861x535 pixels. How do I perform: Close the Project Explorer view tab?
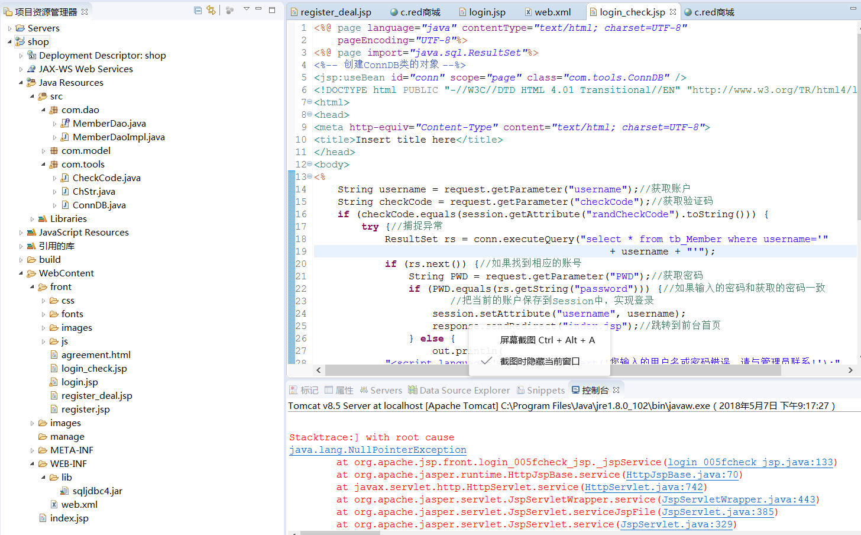(85, 12)
